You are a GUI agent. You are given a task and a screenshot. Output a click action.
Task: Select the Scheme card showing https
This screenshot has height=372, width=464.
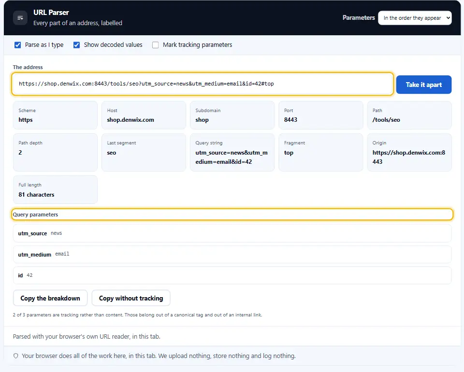pyautogui.click(x=55, y=115)
